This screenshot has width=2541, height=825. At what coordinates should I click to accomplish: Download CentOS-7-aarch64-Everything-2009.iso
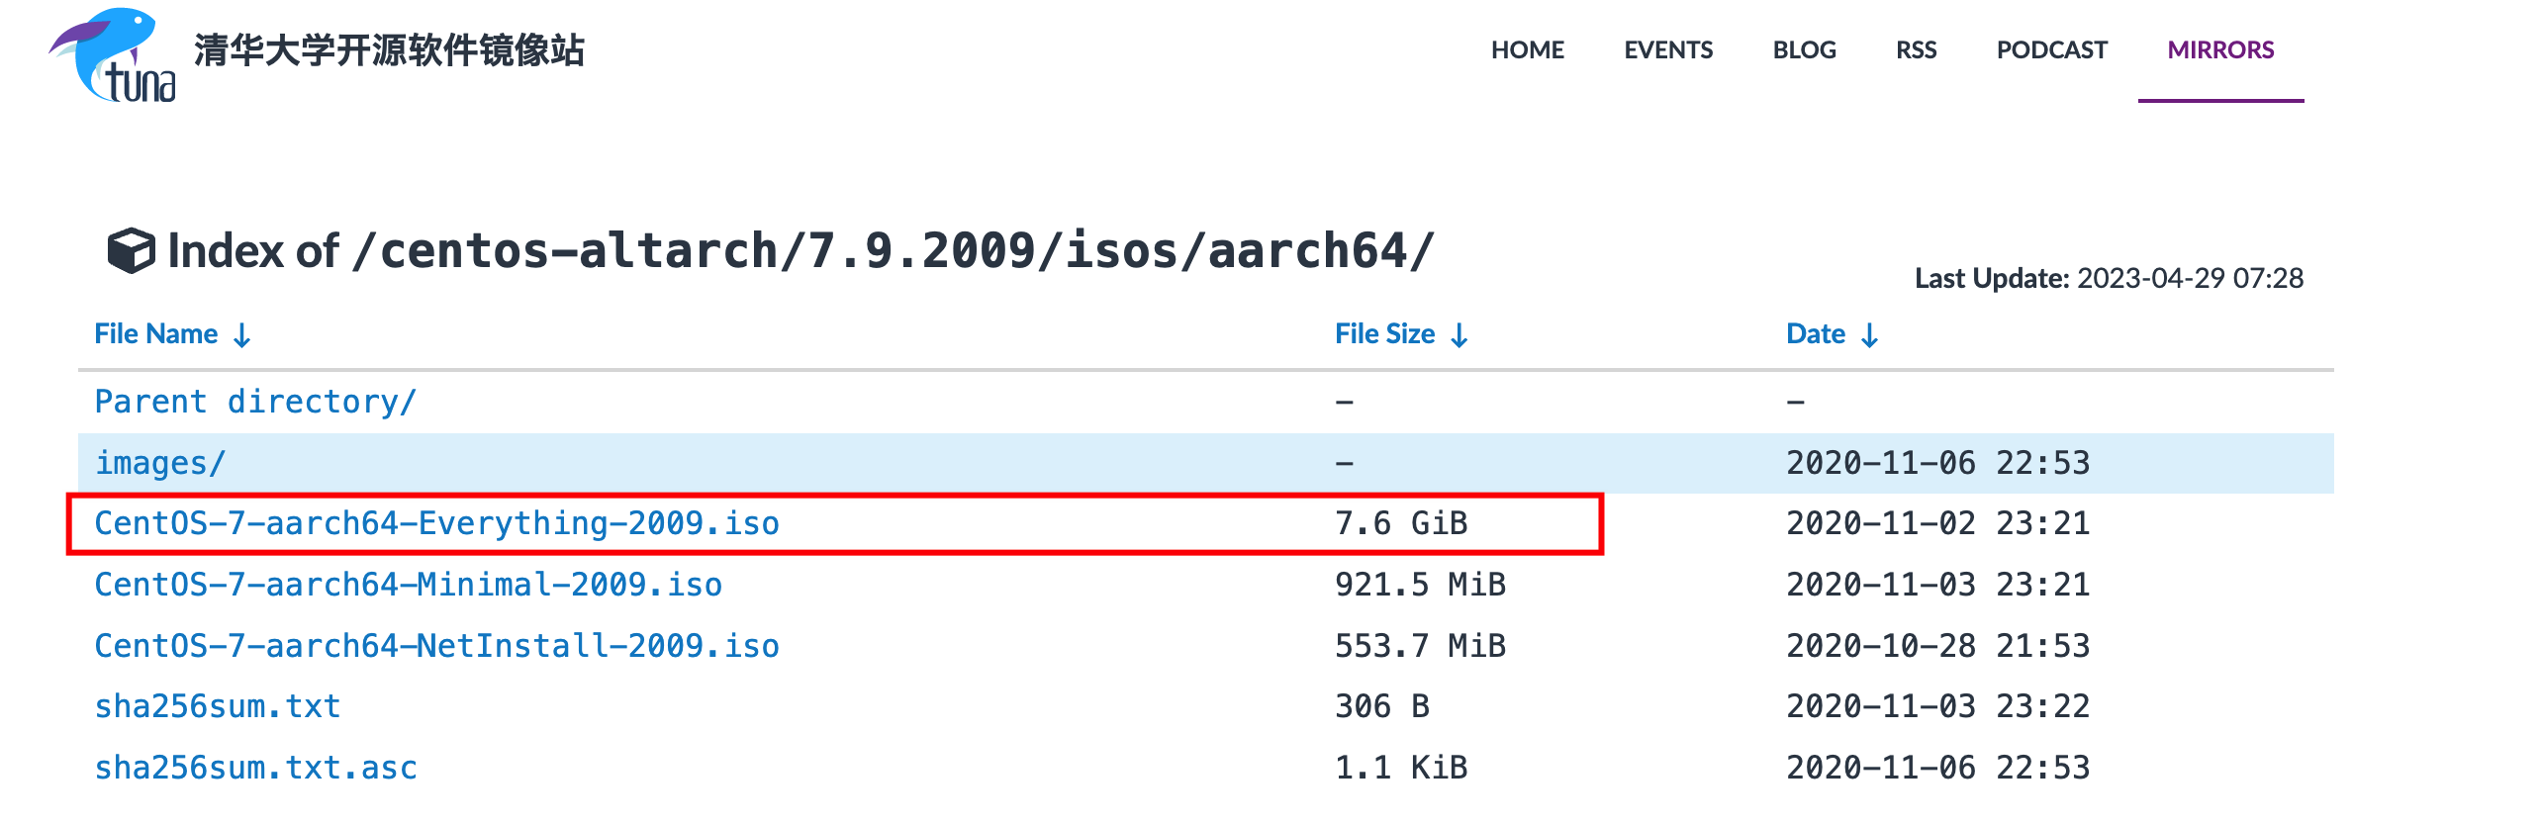[436, 523]
